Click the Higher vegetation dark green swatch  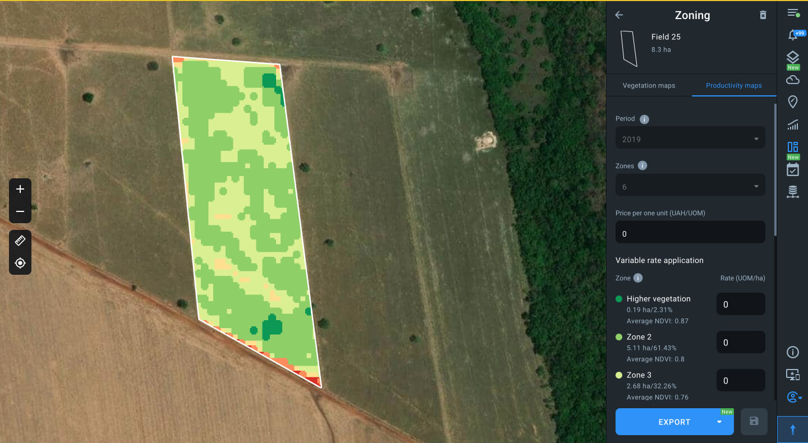coord(619,299)
